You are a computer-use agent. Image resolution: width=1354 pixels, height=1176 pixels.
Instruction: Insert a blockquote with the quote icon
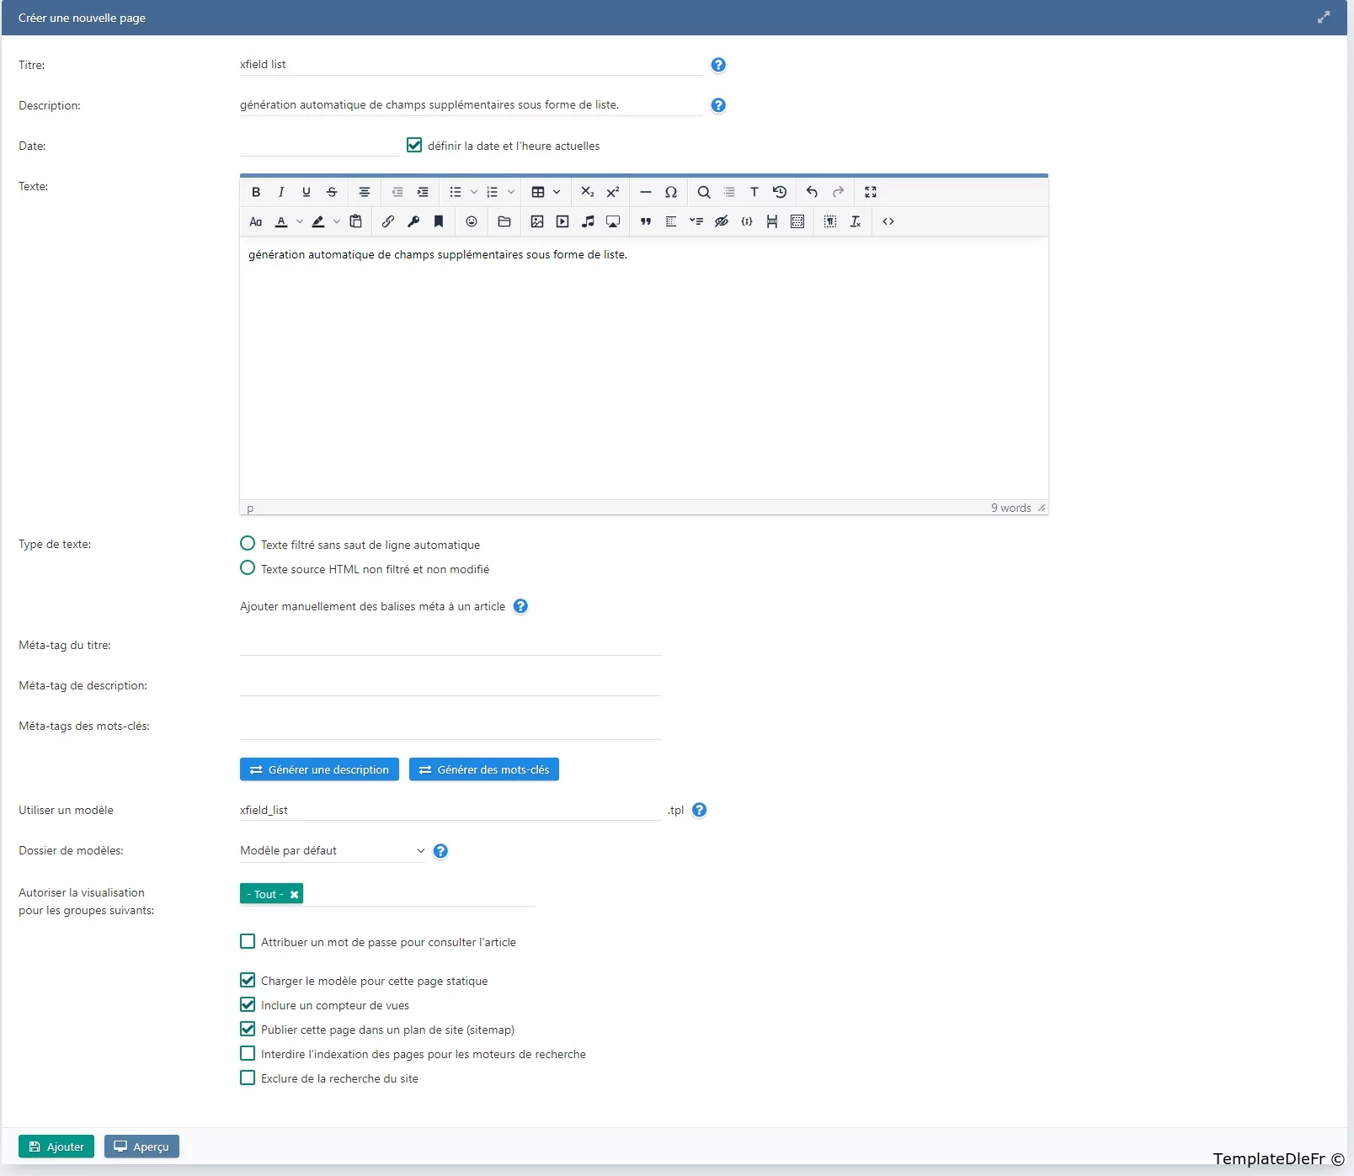pos(646,221)
